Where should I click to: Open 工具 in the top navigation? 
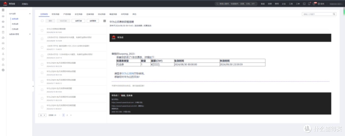point(291,4)
